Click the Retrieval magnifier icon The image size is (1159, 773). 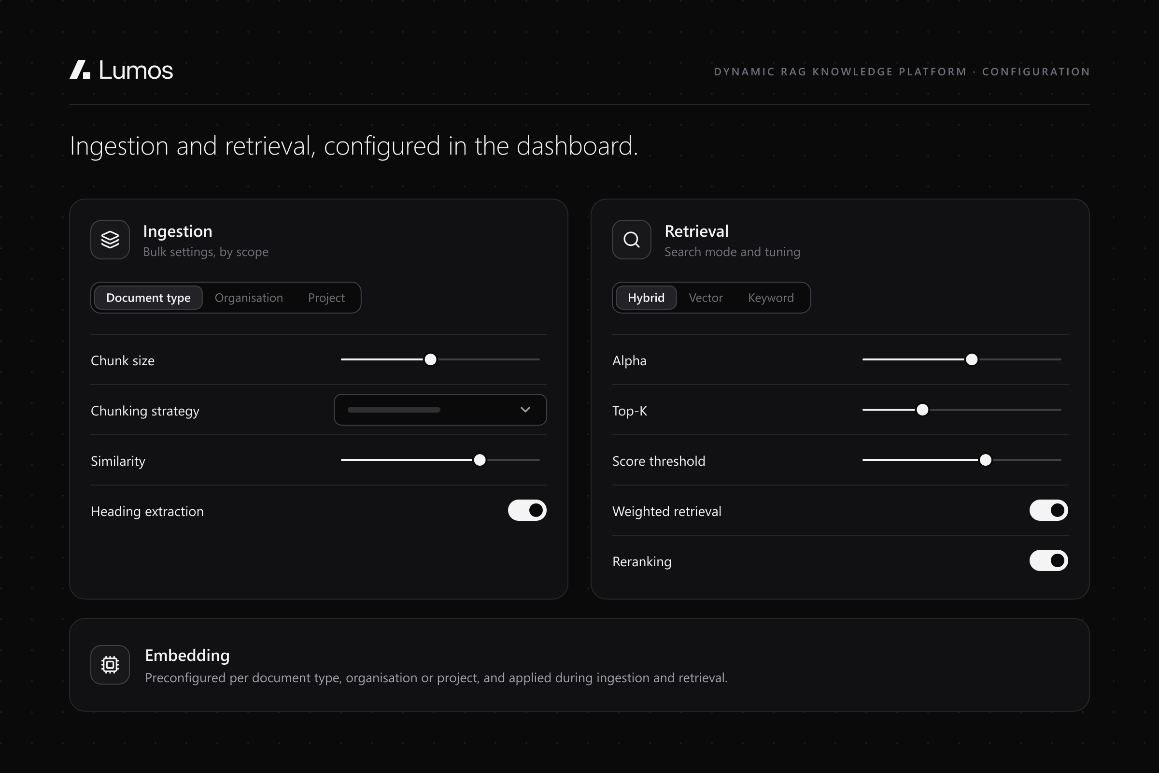pos(631,240)
